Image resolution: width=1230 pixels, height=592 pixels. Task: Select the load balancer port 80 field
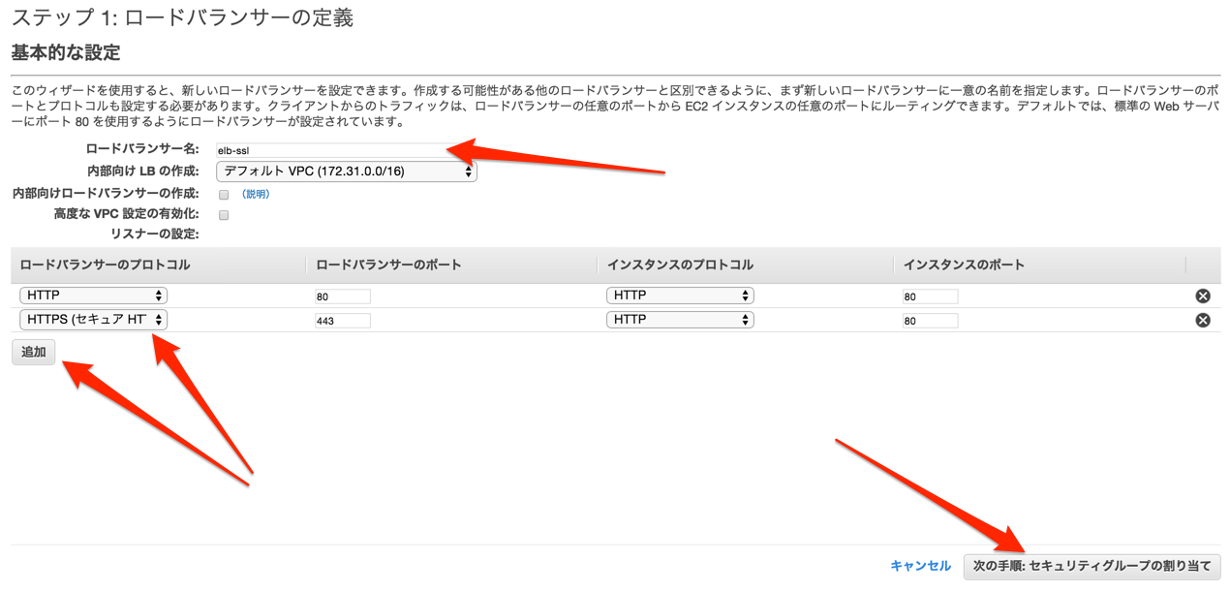click(341, 296)
